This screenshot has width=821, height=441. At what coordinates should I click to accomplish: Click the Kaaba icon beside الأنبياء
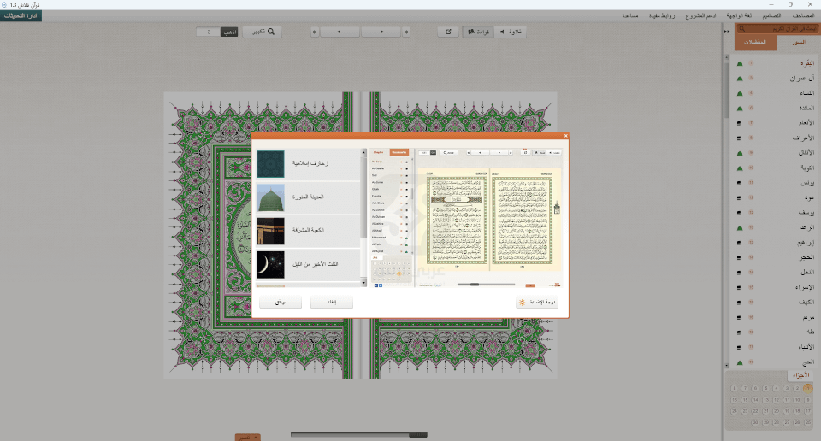click(740, 348)
